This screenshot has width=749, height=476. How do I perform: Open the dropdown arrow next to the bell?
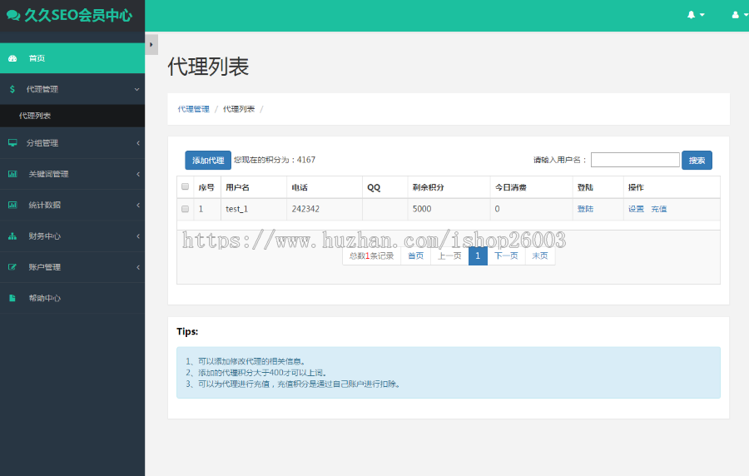pyautogui.click(x=702, y=15)
